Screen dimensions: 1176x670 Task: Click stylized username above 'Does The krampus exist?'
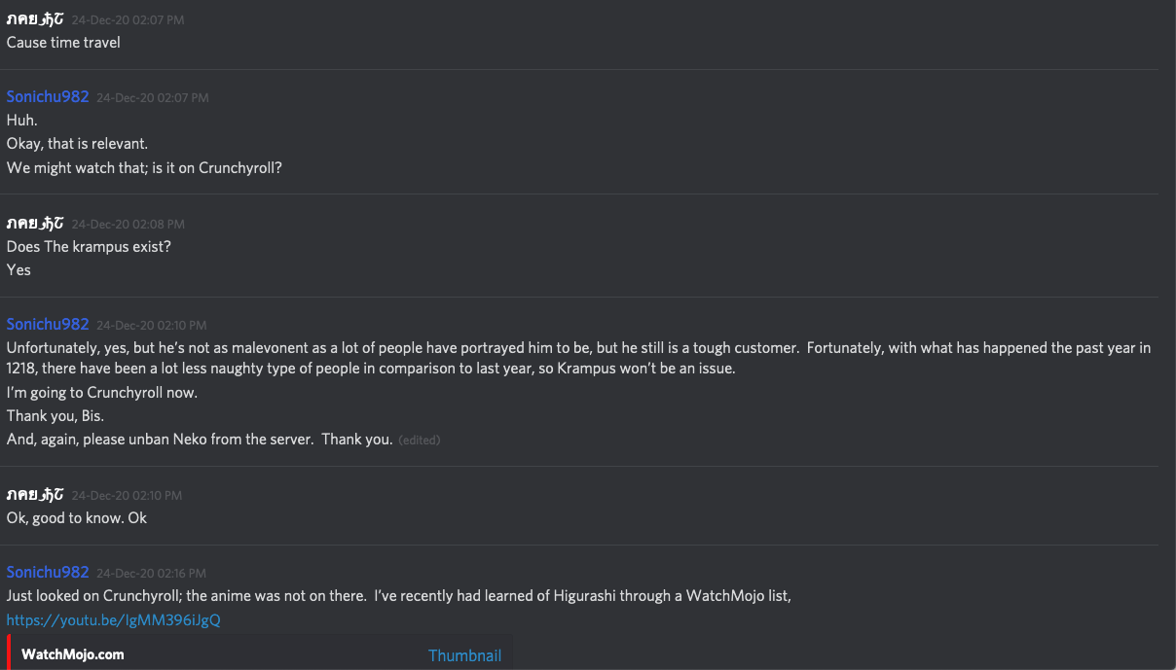click(x=36, y=223)
